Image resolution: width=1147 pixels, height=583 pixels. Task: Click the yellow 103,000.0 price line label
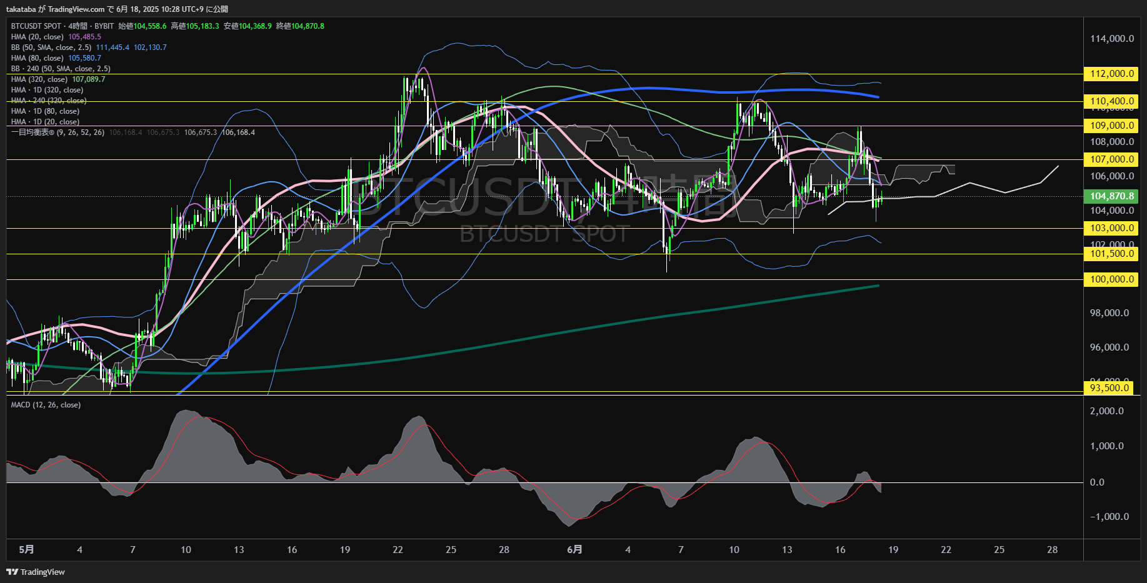tap(1111, 228)
